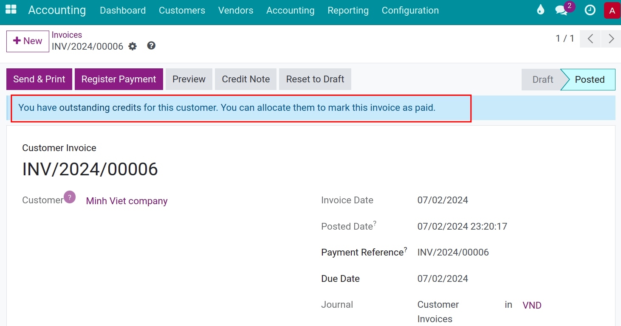Click the Due Date label
The width and height of the screenshot is (621, 326).
[340, 278]
